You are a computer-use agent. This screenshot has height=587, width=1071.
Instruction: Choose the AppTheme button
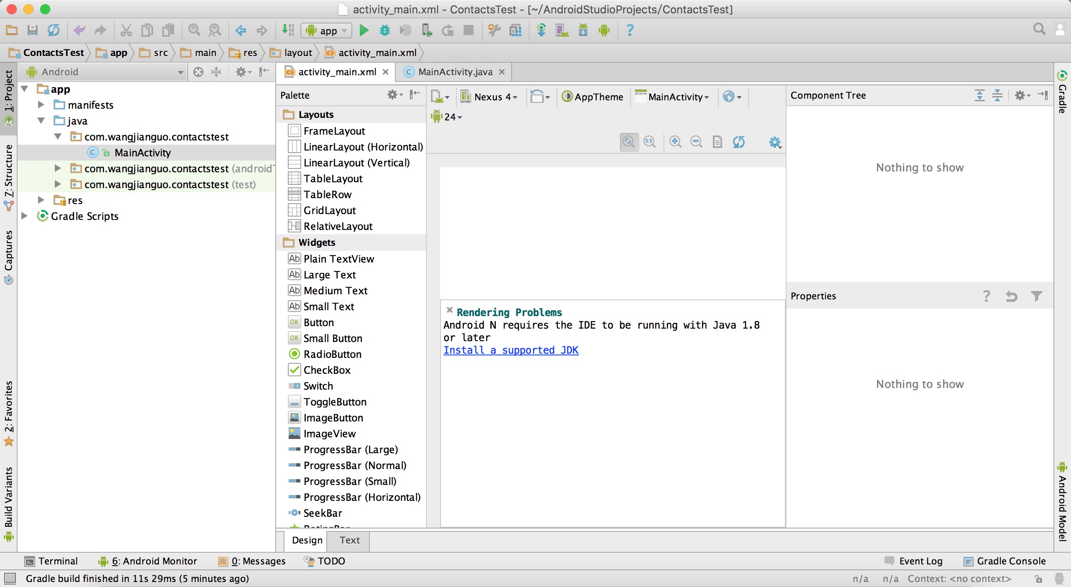[x=592, y=97]
